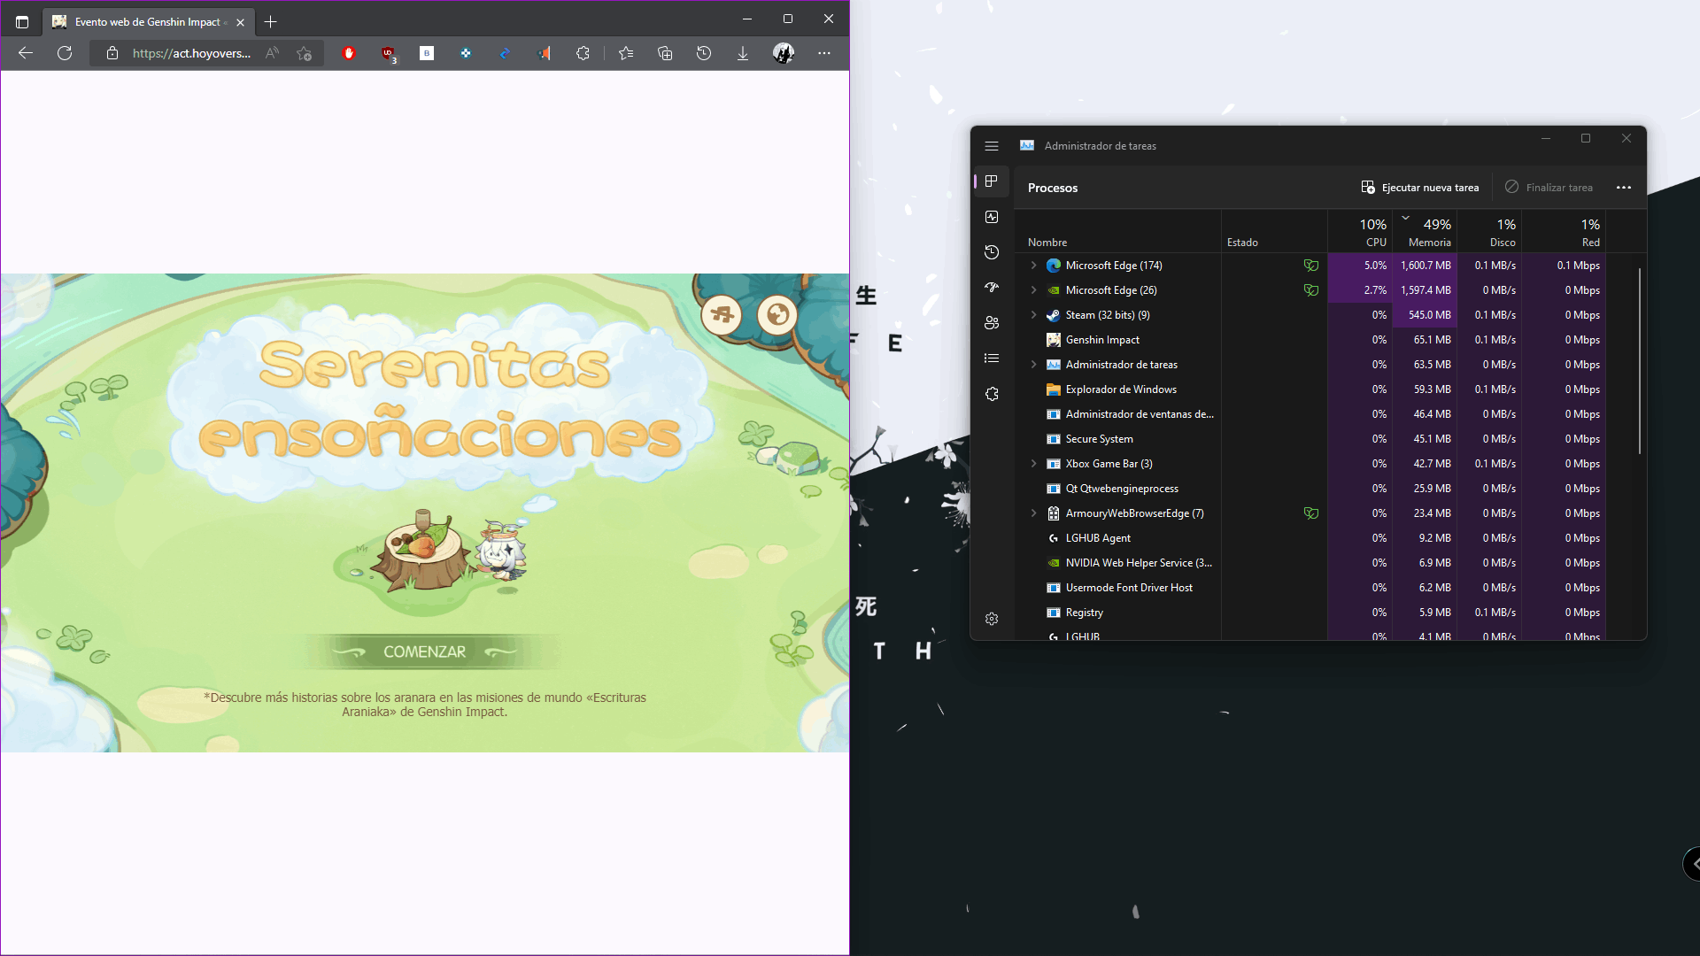
Task: Open Task Manager more options menu
Action: 1623,188
